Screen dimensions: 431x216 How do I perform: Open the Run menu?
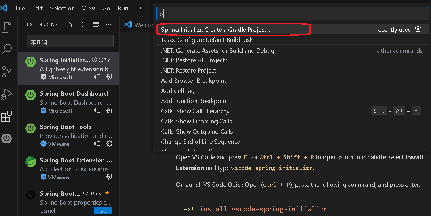(123, 8)
